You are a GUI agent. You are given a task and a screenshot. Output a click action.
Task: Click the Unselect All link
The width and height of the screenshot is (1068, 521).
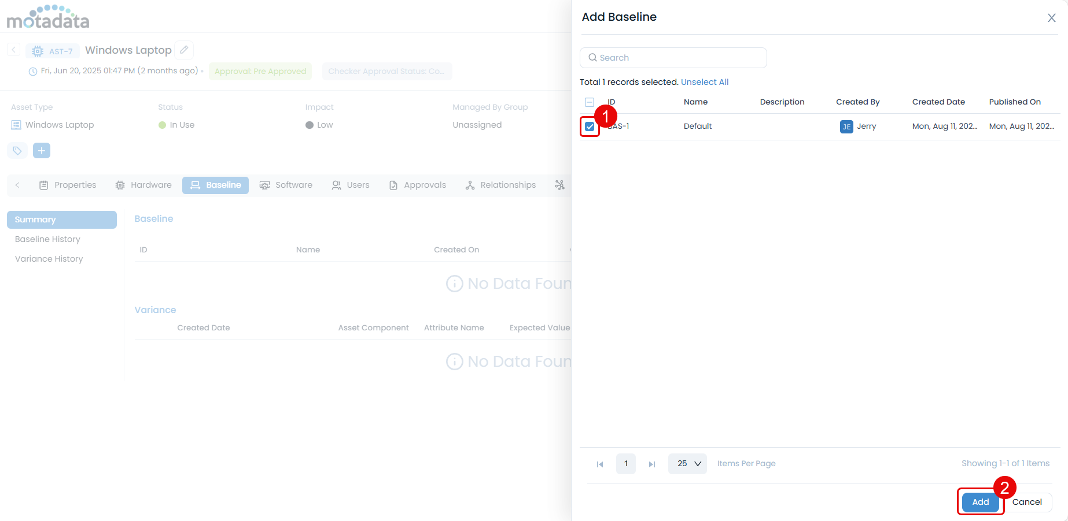(704, 82)
